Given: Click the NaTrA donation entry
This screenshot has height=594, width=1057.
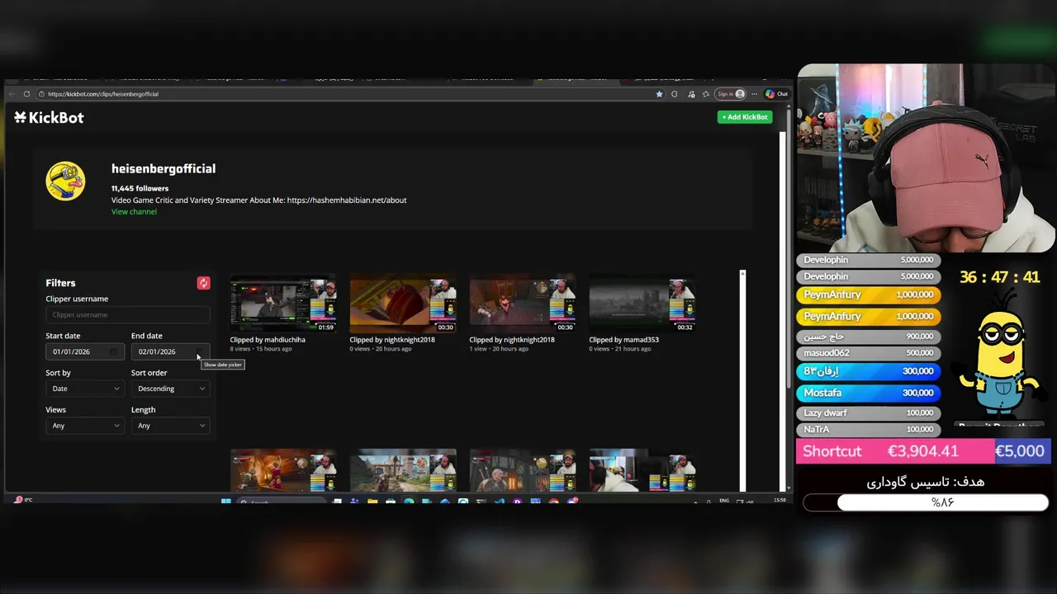Looking at the screenshot, I should click(868, 429).
